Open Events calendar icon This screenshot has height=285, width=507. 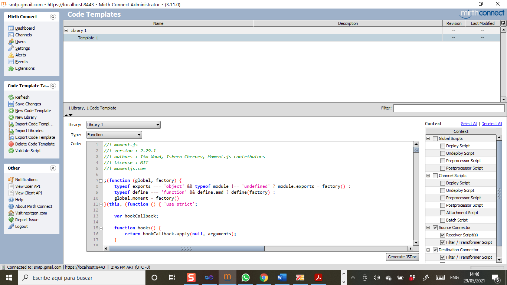click(11, 62)
